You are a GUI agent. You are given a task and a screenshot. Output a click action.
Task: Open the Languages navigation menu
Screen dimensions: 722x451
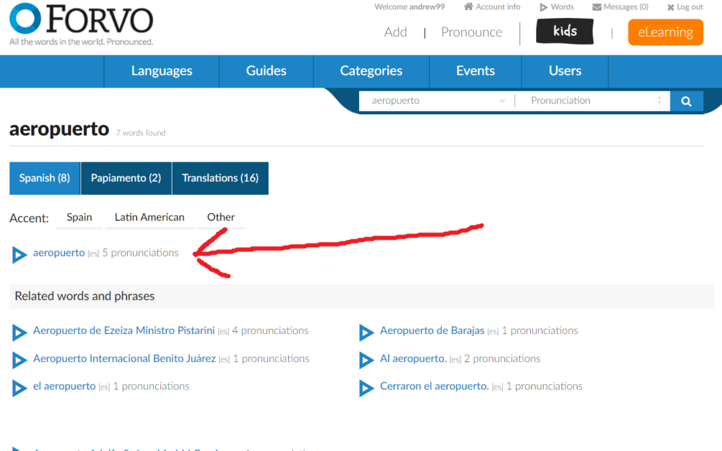[x=162, y=71]
